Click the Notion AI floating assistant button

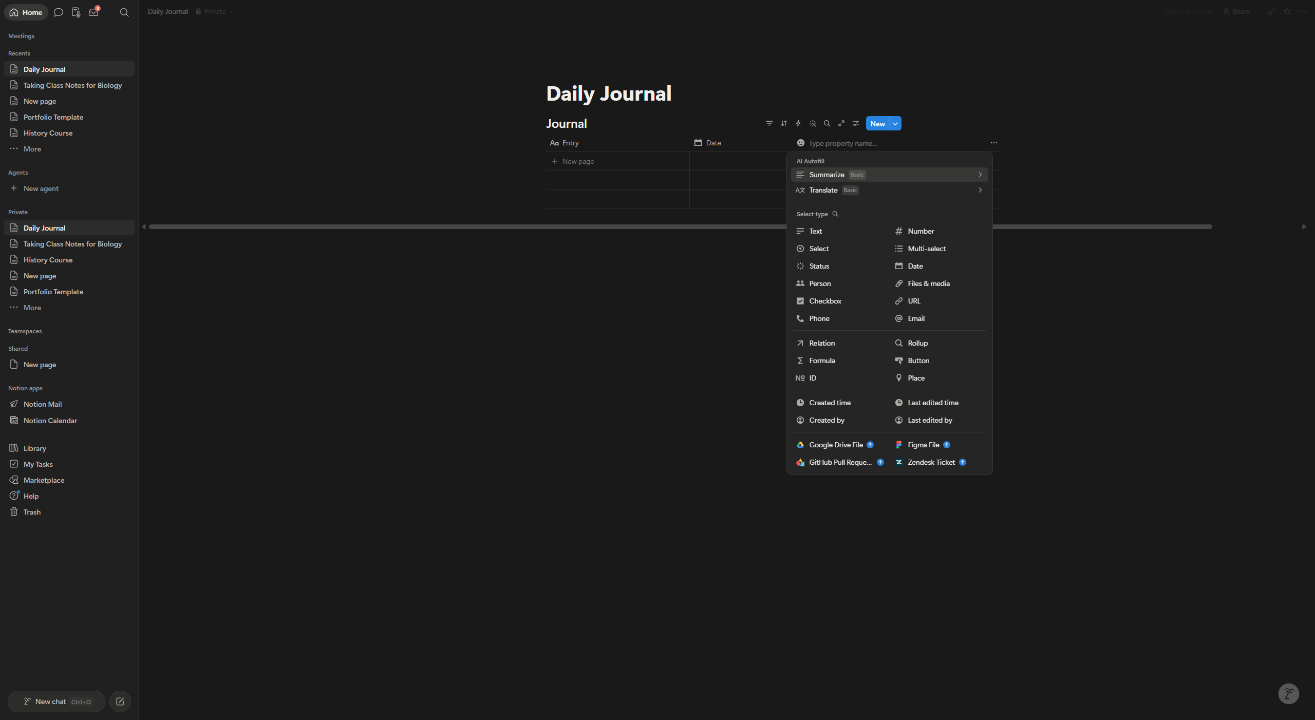[1288, 694]
